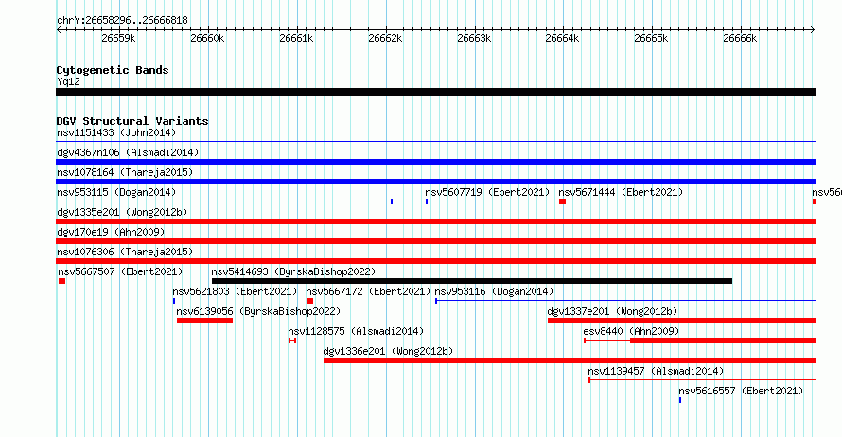Select the thick red esv8440 bar

[723, 341]
